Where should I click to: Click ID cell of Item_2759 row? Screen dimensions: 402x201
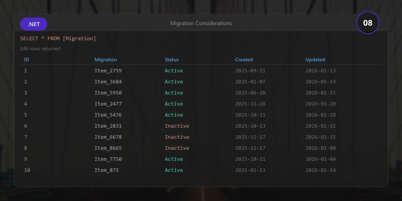(26, 70)
